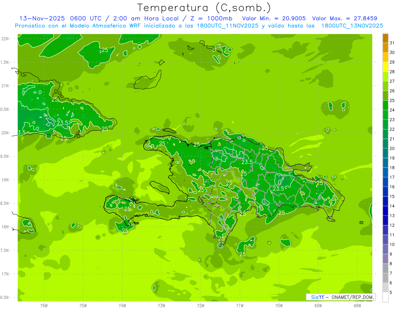
Task: Click the '74W' longitude axis label
Action: point(122,306)
